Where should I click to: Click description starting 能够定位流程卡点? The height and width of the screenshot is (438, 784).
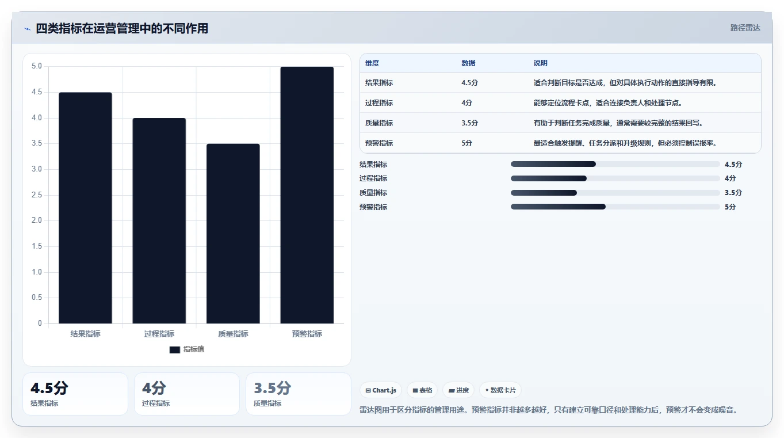(608, 103)
